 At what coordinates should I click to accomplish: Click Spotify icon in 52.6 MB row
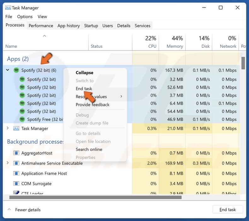(22, 87)
